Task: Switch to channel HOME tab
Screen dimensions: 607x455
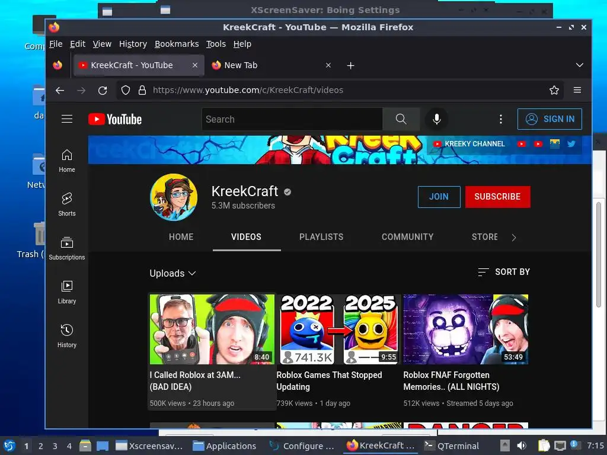Action: 181,237
